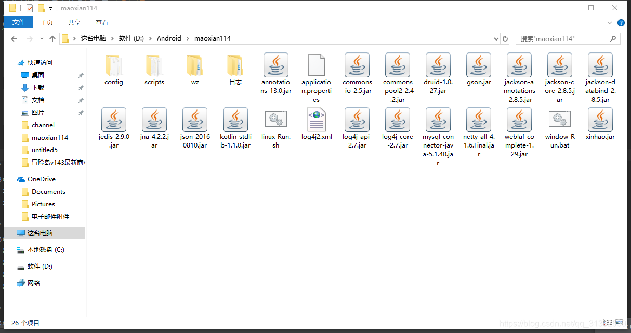Select jackson-annotations-2.8.5.jar file
Image resolution: width=631 pixels, height=333 pixels.
[x=519, y=78]
